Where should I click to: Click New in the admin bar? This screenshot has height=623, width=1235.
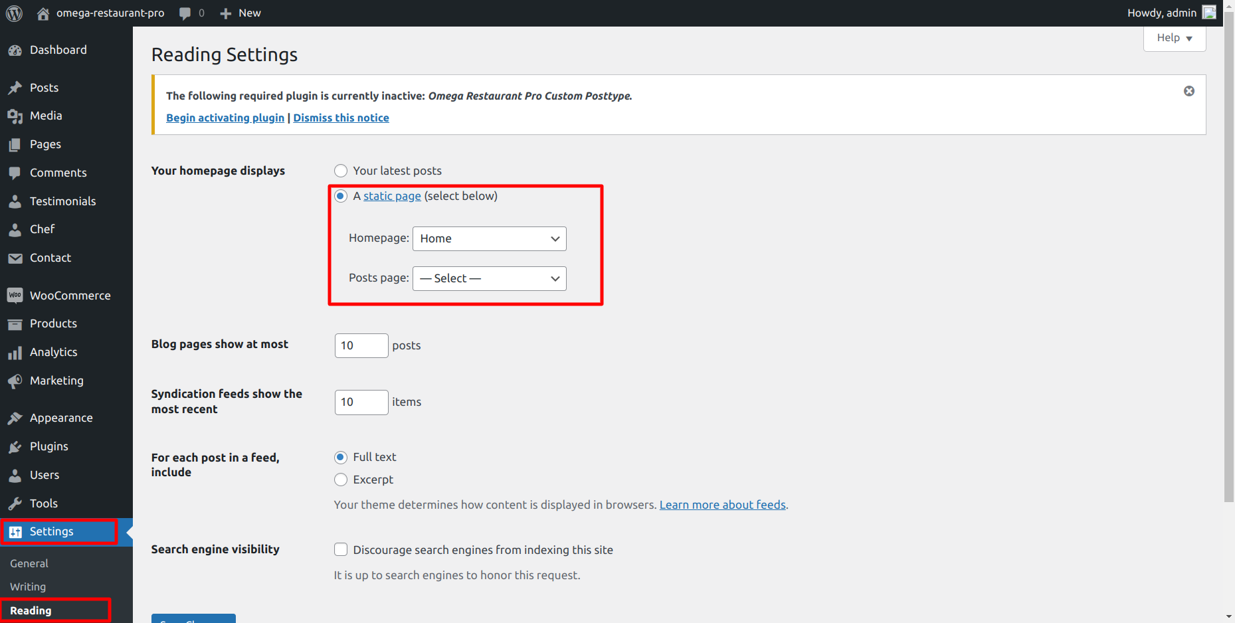[250, 13]
